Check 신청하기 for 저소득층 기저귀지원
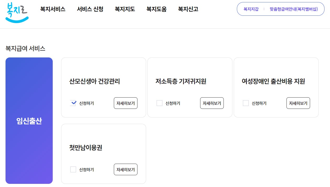This screenshot has height=187, width=330. pos(159,103)
